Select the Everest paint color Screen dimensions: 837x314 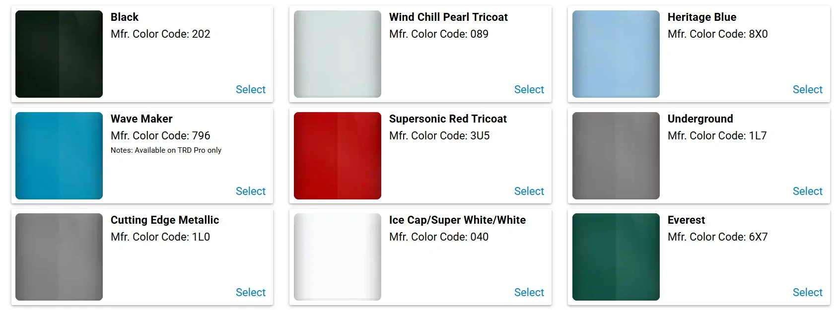pyautogui.click(x=808, y=292)
